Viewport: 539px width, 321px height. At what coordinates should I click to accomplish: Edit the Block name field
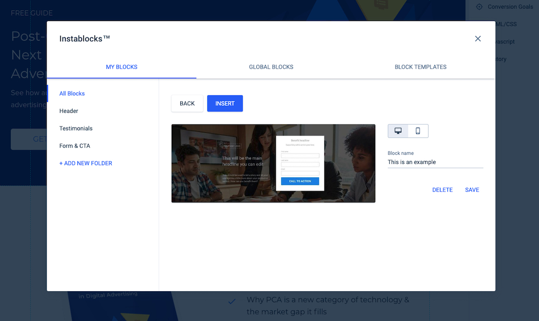(435, 162)
